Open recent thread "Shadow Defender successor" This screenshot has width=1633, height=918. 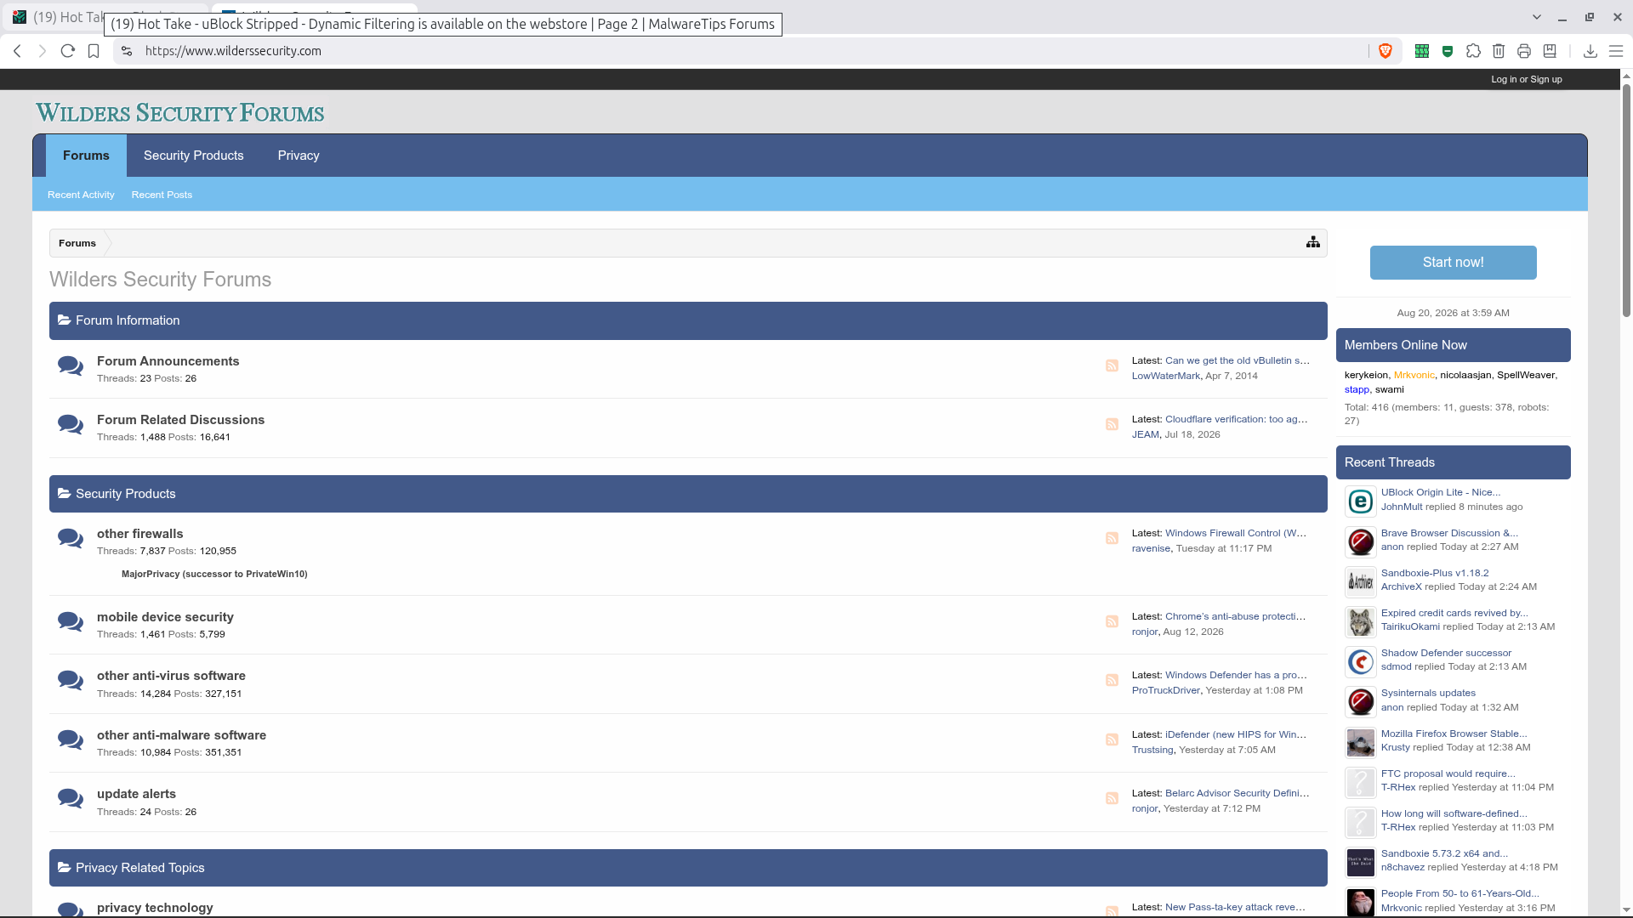coord(1446,653)
